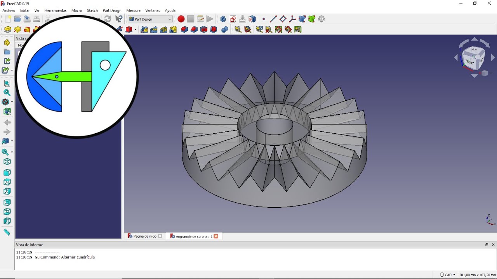Close the Página de inicio tab
Screen dimensions: 497x279
point(160,236)
